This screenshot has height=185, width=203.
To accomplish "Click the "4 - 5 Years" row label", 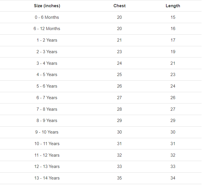I will coord(47,75).
